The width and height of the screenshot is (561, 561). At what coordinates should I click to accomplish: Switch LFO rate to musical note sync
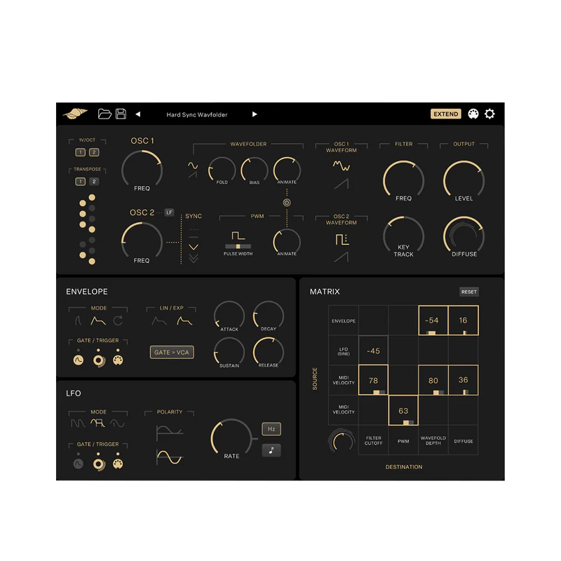point(271,450)
